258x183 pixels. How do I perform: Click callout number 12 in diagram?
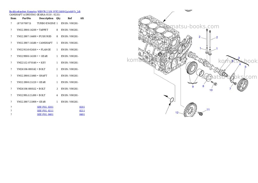pos(177,113)
